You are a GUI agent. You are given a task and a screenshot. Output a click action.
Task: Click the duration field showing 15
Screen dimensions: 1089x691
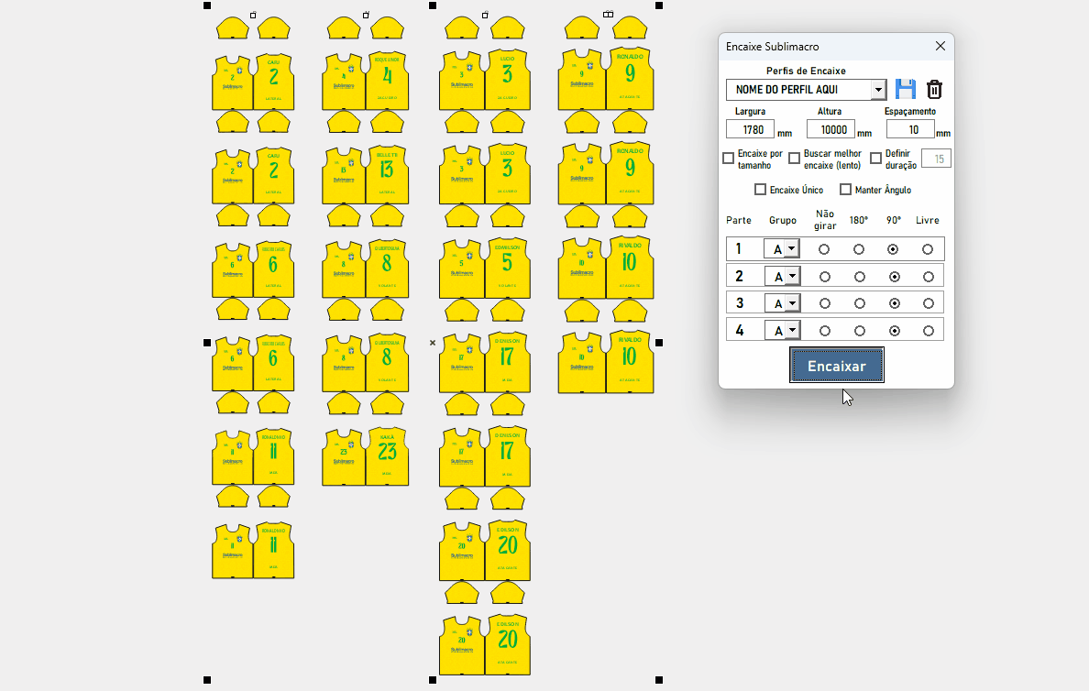coord(936,159)
